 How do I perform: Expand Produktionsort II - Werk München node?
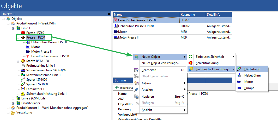[8, 108]
